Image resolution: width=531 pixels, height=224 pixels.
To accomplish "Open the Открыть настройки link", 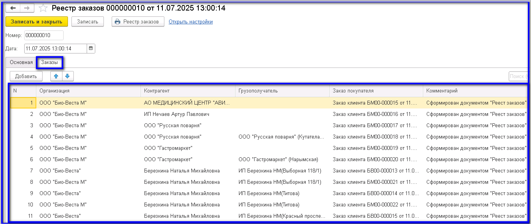I will point(191,22).
